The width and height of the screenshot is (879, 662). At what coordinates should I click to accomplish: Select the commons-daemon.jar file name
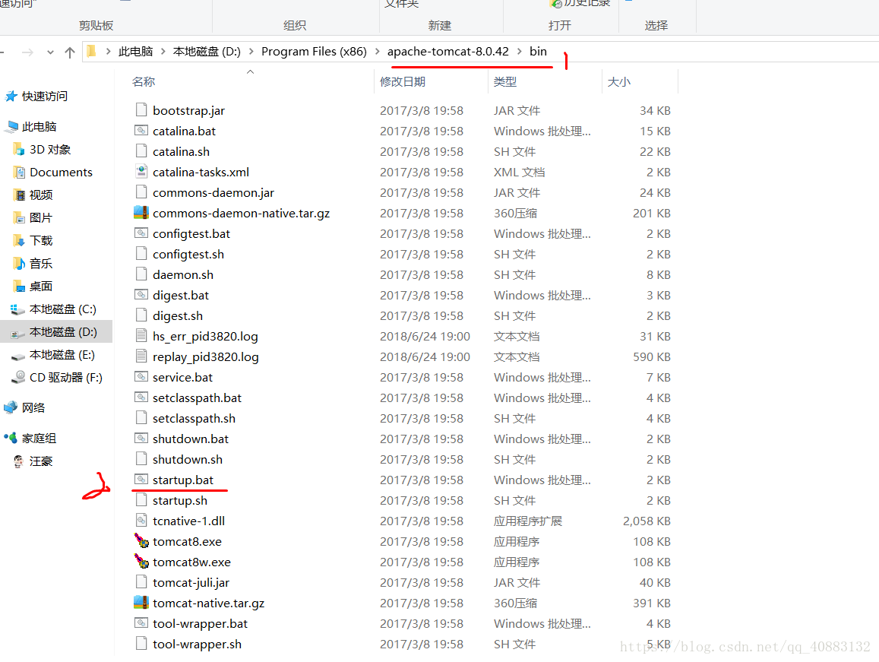pos(213,192)
